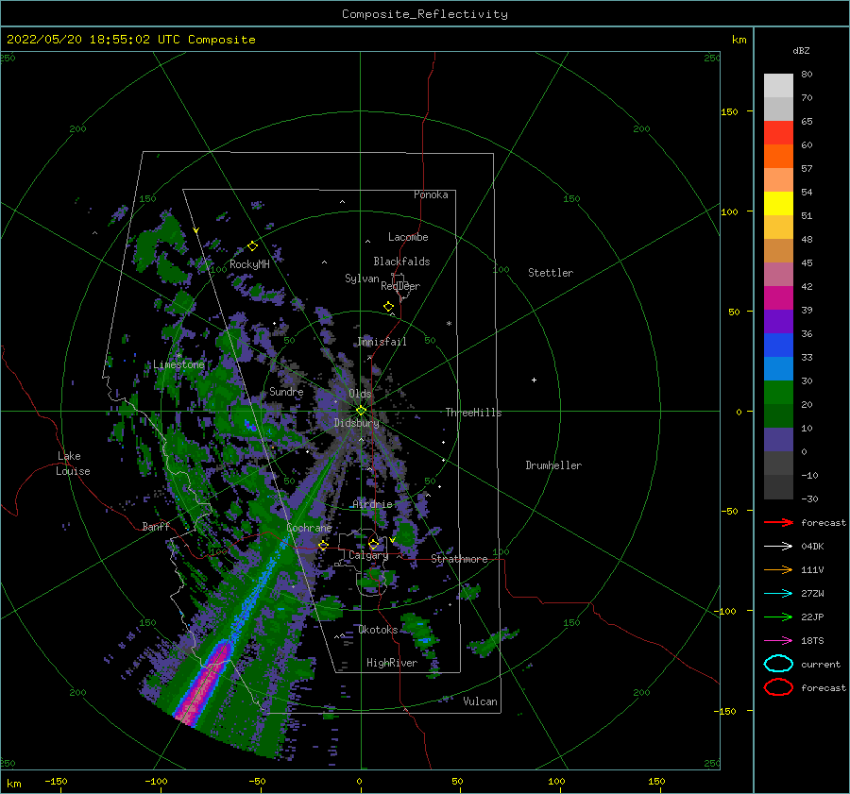Click the Banff town label

[x=156, y=526]
